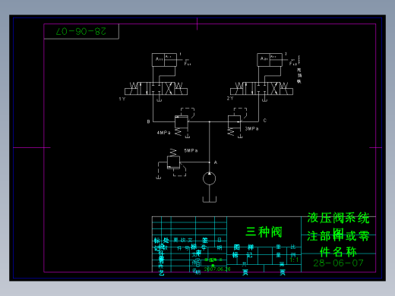
Task: Click the drain tank symbol left of the 5MPa valve
Action: 158,178
